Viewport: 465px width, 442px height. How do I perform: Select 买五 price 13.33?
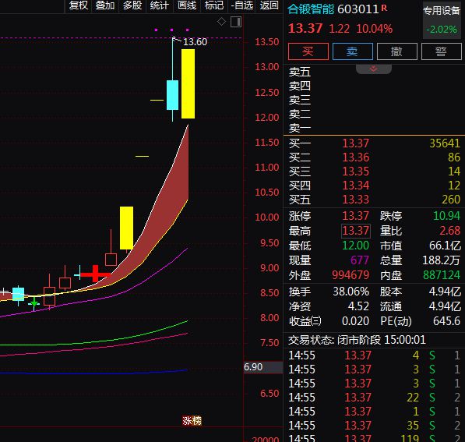tap(355, 200)
